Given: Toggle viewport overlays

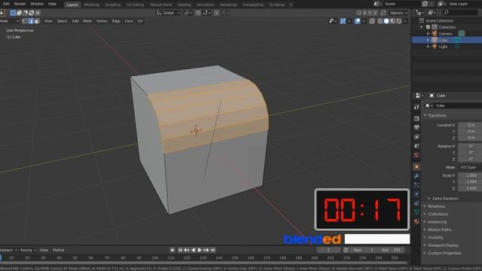Looking at the screenshot, I should (x=358, y=21).
